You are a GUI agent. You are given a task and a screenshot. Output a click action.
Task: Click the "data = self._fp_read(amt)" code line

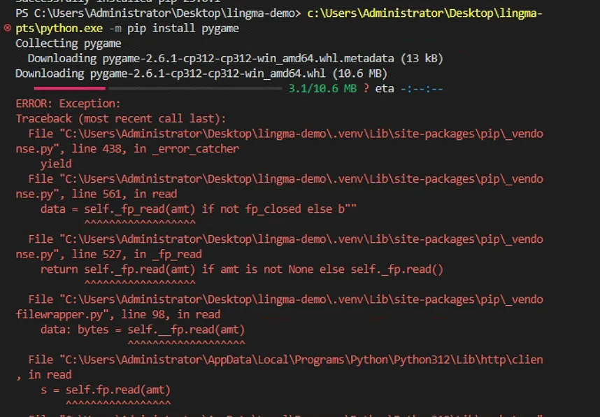pos(198,209)
